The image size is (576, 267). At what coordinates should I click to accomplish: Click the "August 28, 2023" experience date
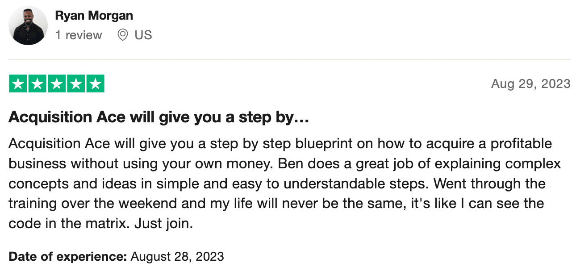click(x=177, y=257)
